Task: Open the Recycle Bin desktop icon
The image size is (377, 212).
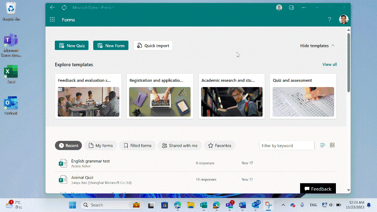Action: 11,11
